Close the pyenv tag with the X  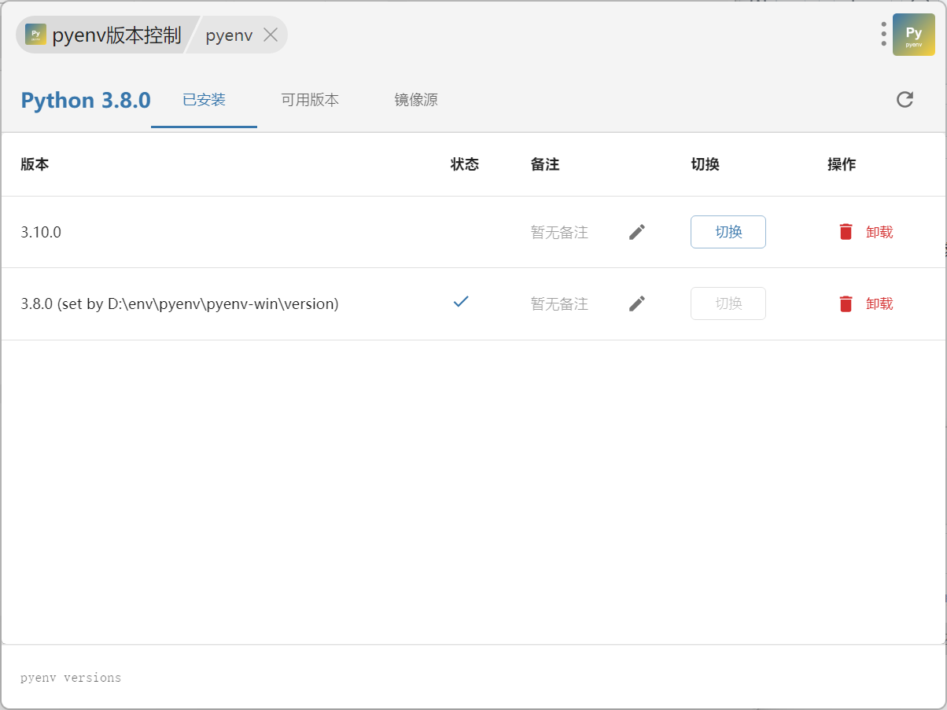270,35
